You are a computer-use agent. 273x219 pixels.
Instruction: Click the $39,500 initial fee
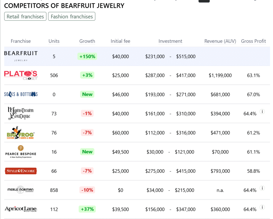(121, 209)
